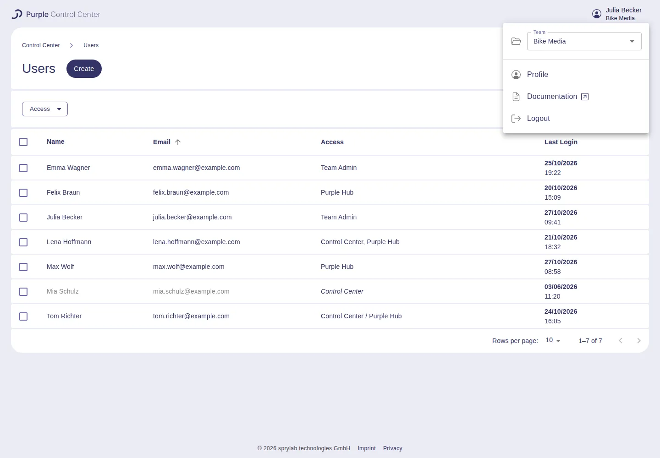
Task: Open Documentation from the user menu
Action: 576,97
